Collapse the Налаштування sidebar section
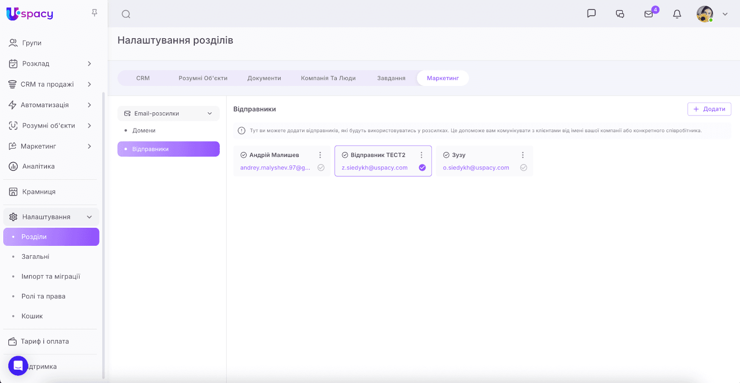The image size is (740, 383). pyautogui.click(x=89, y=217)
